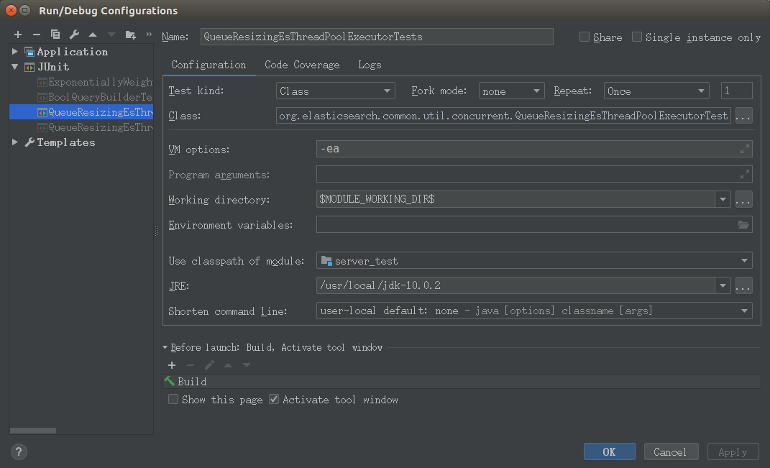Copy the selected configuration
The height and width of the screenshot is (468, 770).
coord(55,35)
